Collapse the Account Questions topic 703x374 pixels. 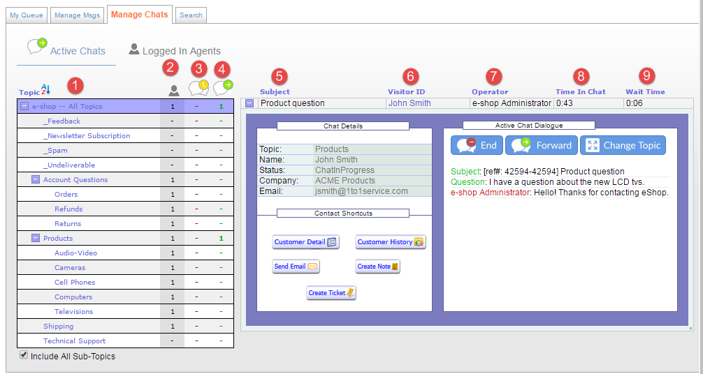(x=36, y=179)
